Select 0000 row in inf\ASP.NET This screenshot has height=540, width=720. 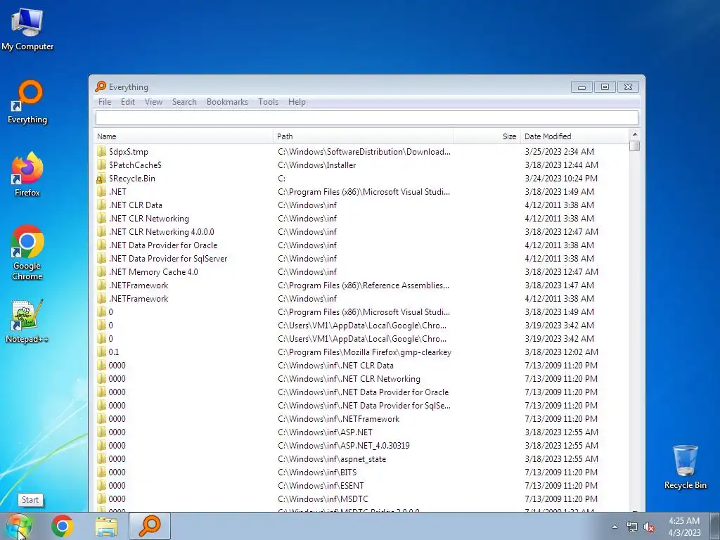coord(361,432)
